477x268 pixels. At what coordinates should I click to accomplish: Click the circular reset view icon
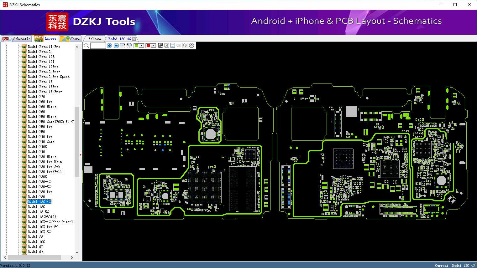[191, 45]
